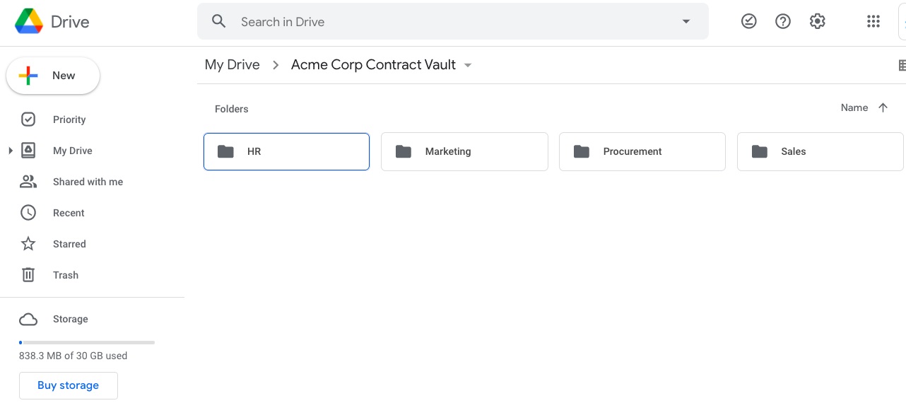Select the Procurement folder
The image size is (906, 420).
tap(642, 151)
